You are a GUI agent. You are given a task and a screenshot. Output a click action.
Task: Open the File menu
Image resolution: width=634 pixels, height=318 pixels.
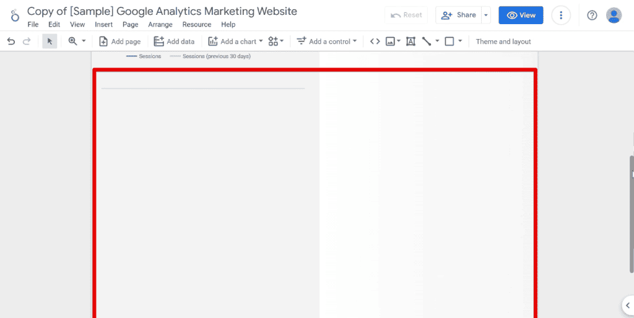pos(33,24)
